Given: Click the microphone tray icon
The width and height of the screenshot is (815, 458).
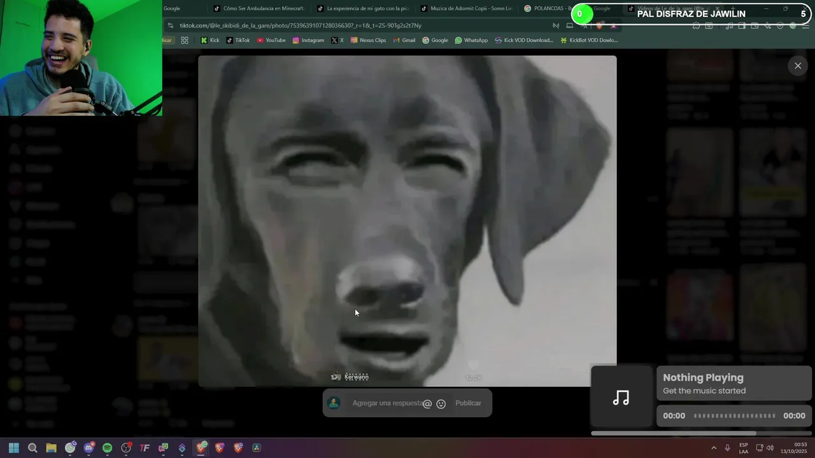Looking at the screenshot, I should click(727, 448).
